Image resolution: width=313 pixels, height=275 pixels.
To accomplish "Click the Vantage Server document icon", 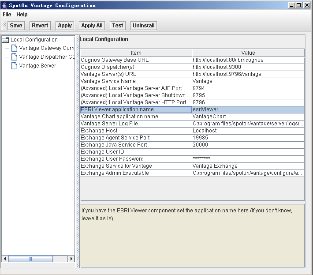I will point(14,66).
